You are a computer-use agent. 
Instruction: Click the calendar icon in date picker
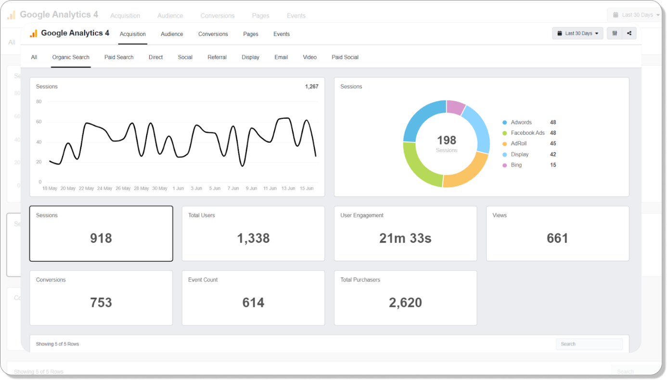[560, 34]
